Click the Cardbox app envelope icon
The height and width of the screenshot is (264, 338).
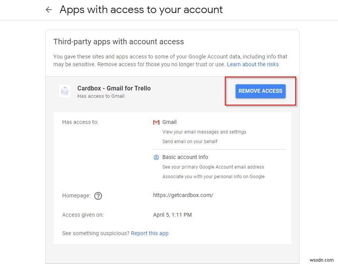coord(65,91)
